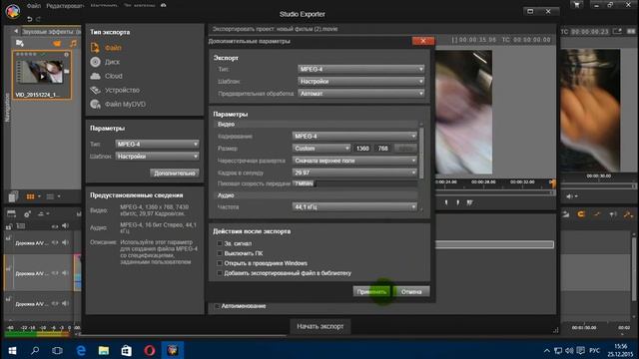Select Файл export type label
Viewport: 639px width, 359px height.
113,48
